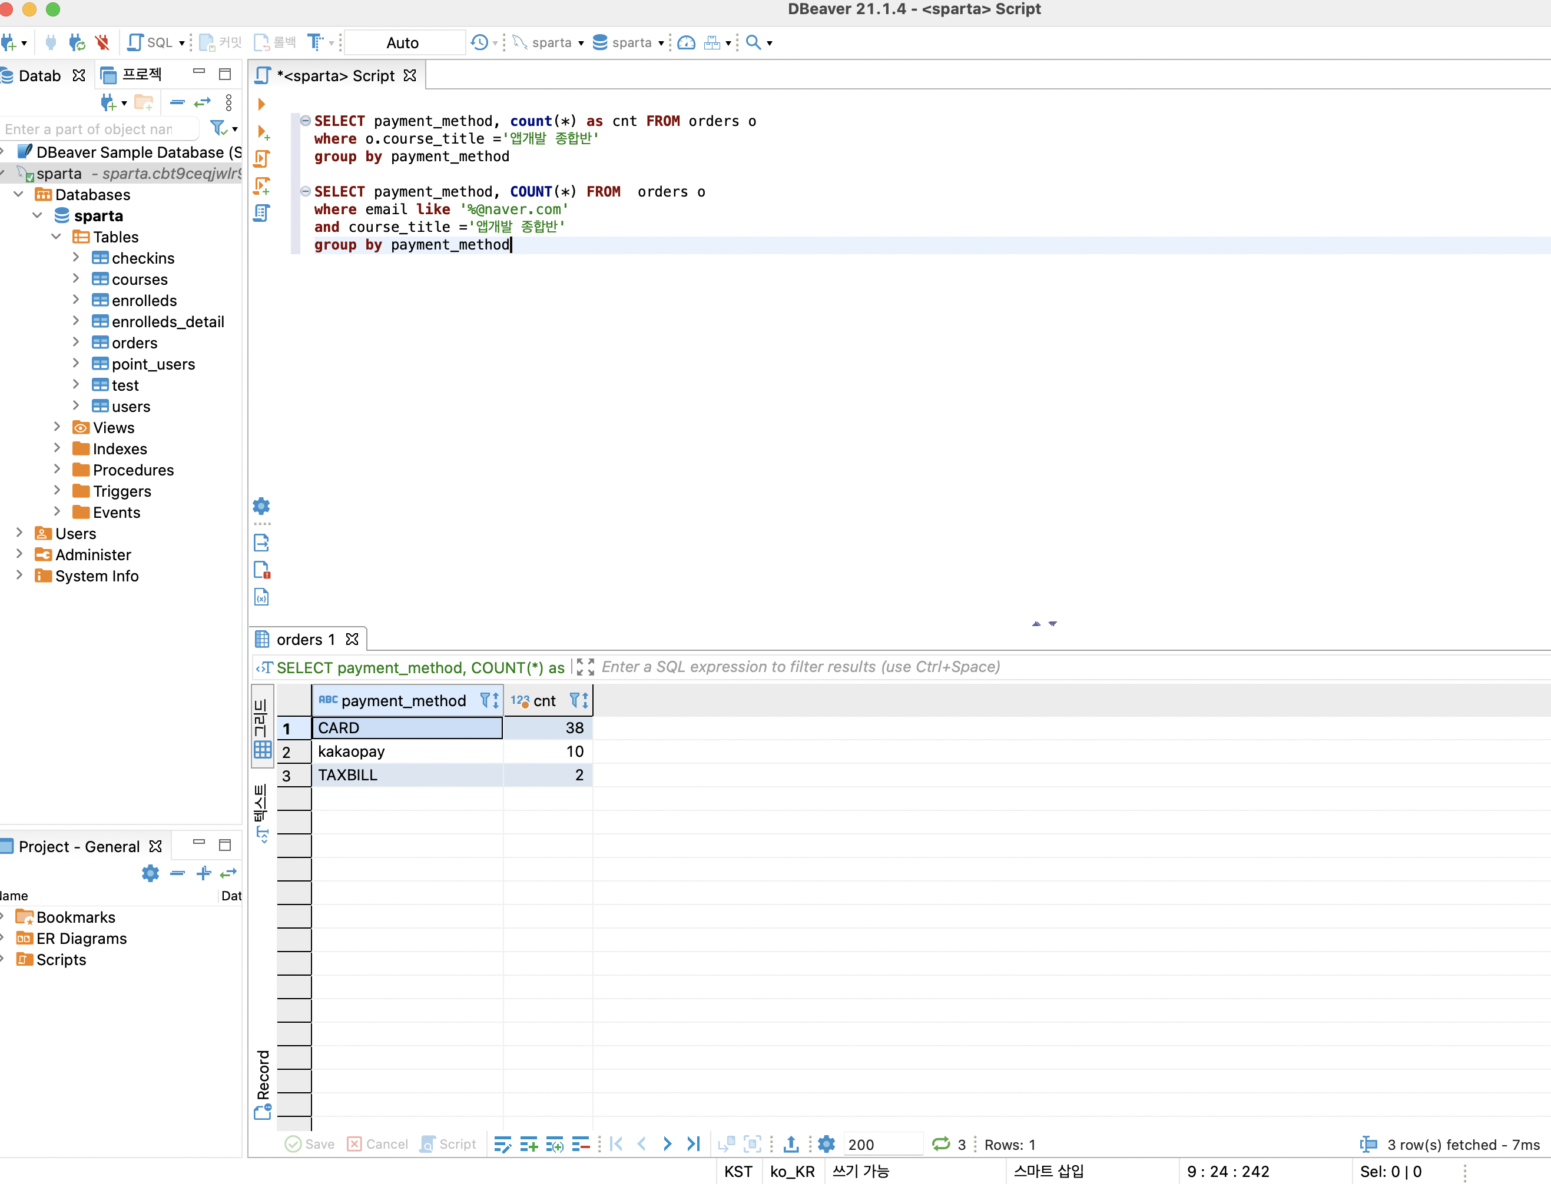Select the users table in tree
The image size is (1551, 1184).
(x=130, y=407)
